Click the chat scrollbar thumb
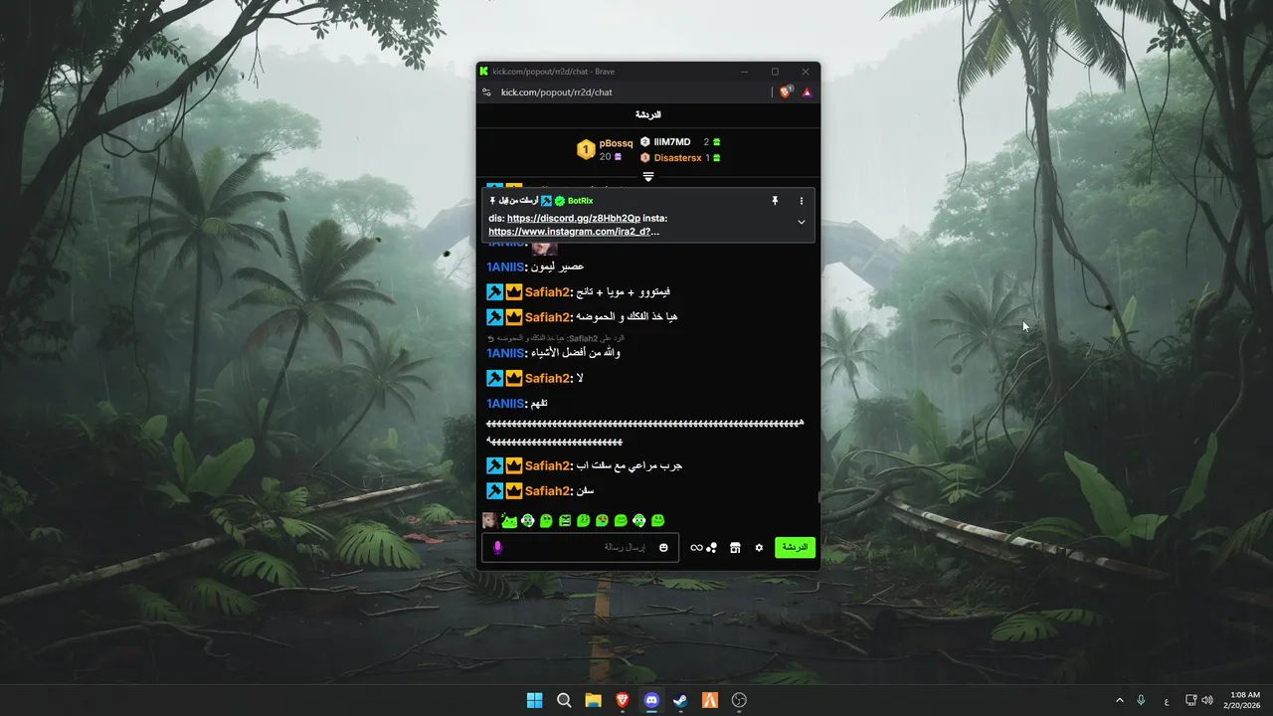This screenshot has width=1273, height=716. (x=818, y=497)
